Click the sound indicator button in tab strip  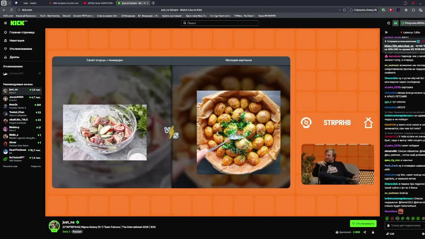4,3
